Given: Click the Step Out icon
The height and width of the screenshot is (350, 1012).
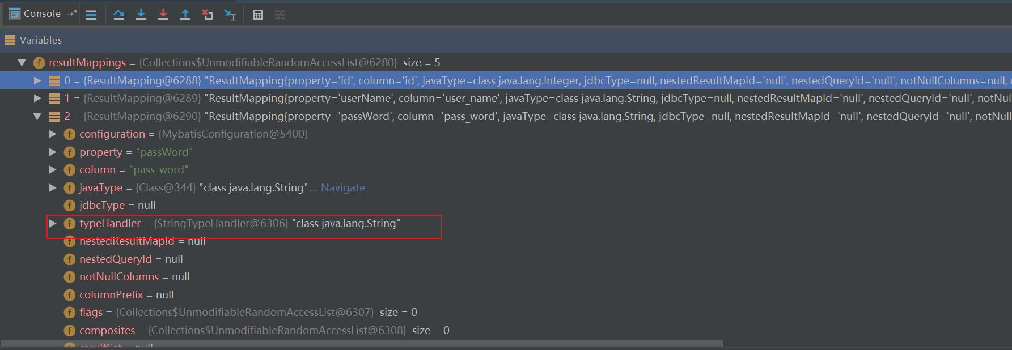Looking at the screenshot, I should pos(185,15).
